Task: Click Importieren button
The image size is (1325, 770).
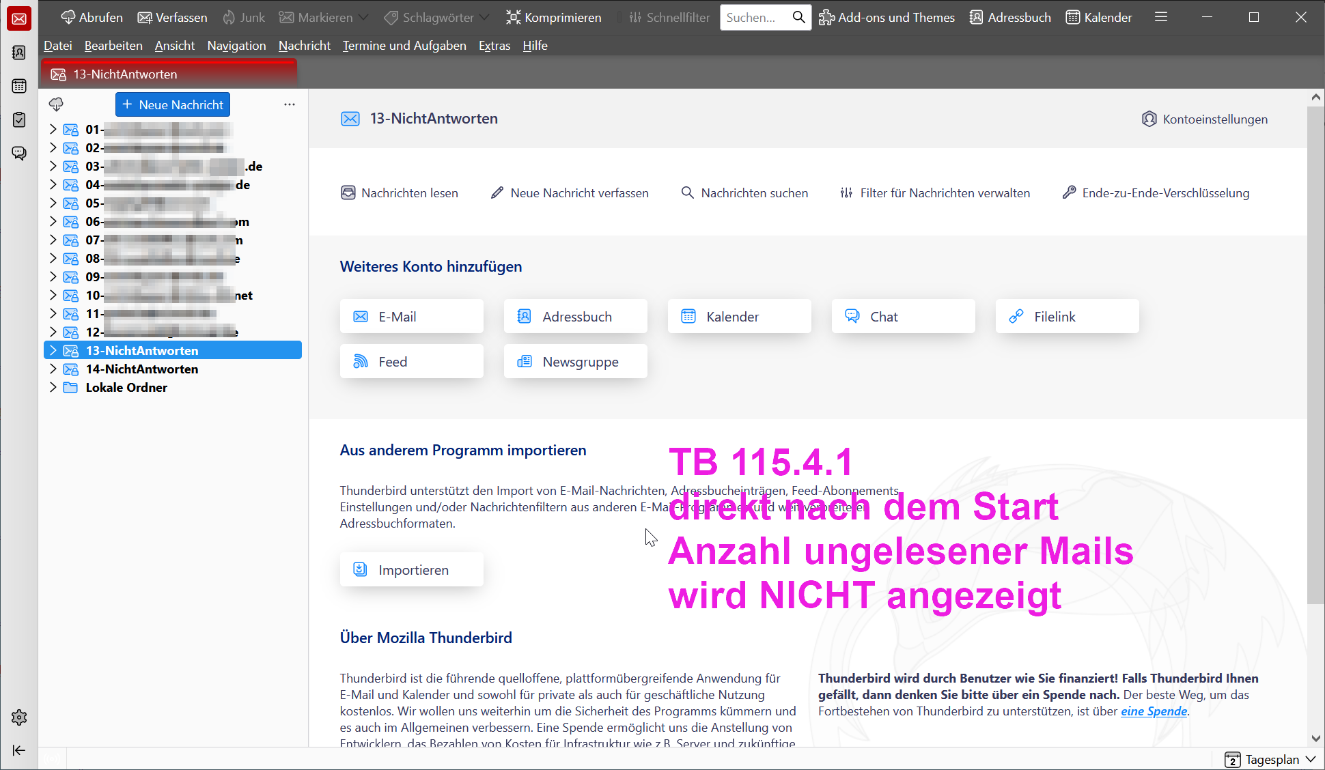Action: tap(412, 570)
